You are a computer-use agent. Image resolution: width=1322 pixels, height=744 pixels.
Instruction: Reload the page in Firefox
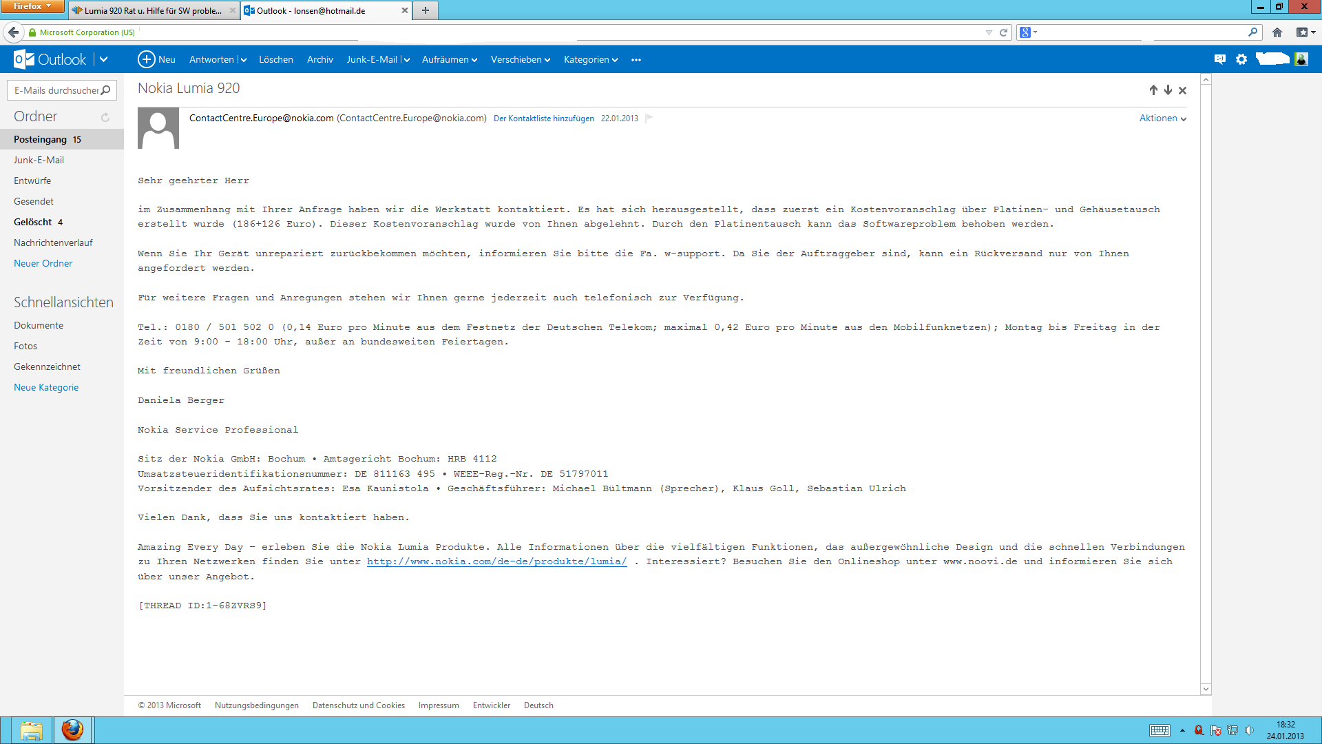[x=1003, y=32]
